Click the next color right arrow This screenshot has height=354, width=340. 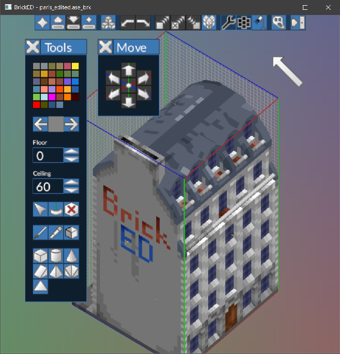coord(71,124)
